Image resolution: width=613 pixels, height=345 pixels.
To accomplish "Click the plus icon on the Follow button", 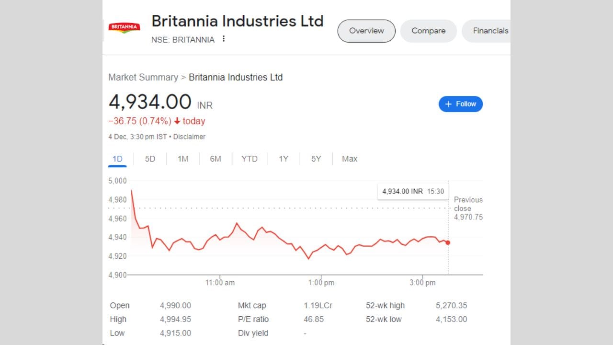I will tap(448, 104).
